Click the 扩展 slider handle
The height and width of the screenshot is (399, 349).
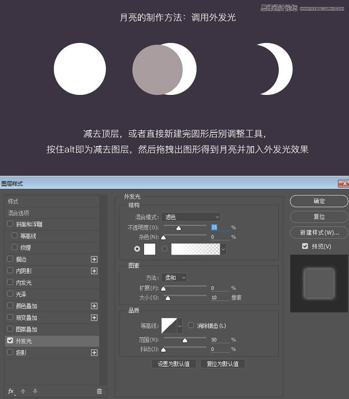click(164, 288)
